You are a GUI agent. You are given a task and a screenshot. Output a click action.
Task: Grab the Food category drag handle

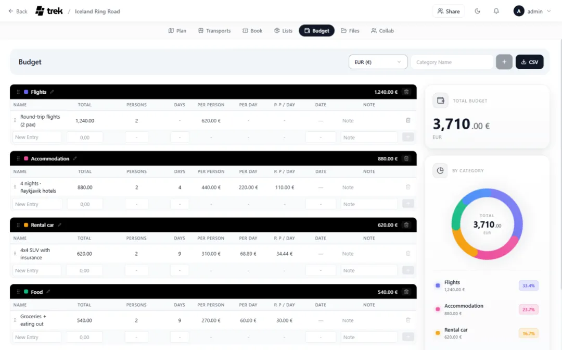[18, 292]
